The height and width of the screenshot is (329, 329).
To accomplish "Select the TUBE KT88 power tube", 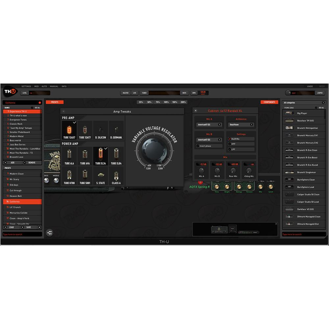I will (x=69, y=175).
